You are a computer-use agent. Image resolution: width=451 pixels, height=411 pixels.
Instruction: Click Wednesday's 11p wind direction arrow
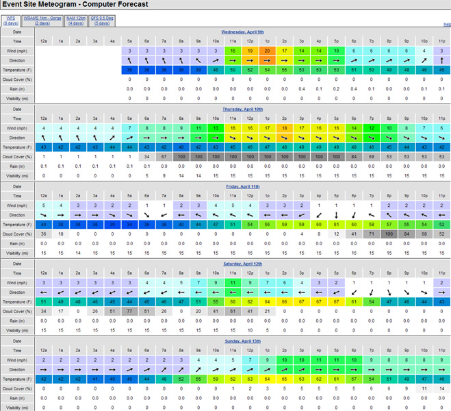pos(441,60)
